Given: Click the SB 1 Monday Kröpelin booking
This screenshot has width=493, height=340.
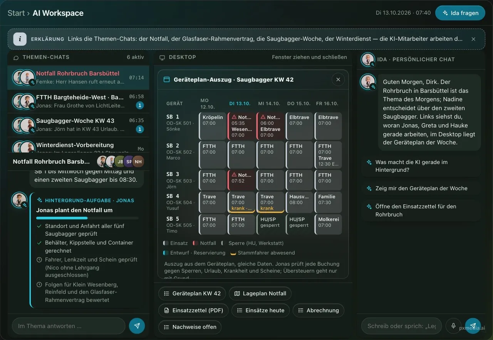Looking at the screenshot, I should click(x=213, y=126).
